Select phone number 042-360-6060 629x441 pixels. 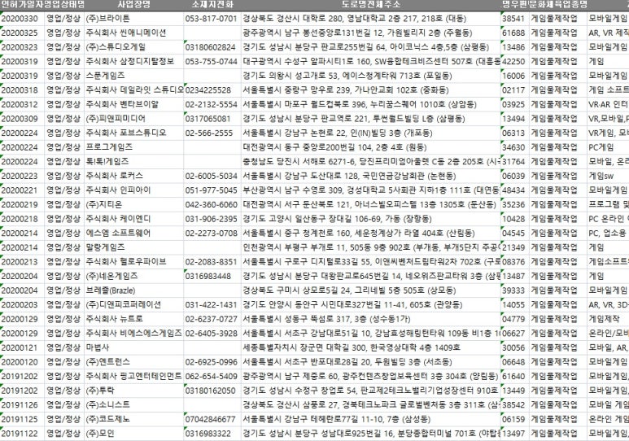coord(212,205)
